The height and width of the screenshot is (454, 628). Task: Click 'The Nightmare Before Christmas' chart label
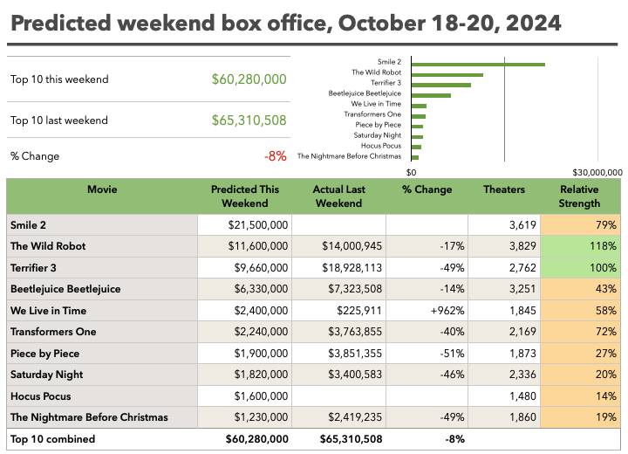pyautogui.click(x=349, y=156)
